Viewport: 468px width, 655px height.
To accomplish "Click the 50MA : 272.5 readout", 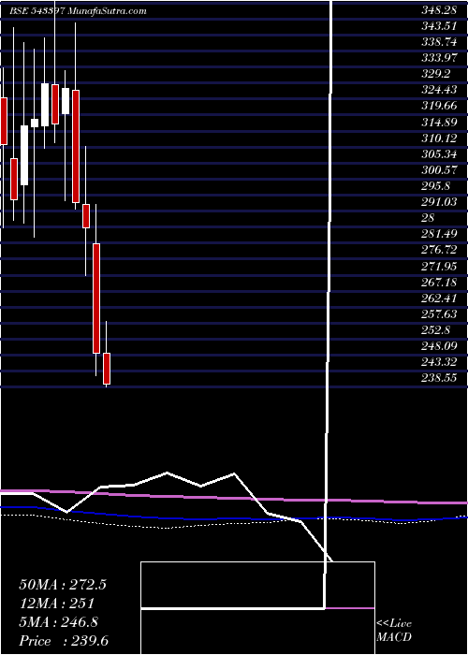I will click(63, 584).
